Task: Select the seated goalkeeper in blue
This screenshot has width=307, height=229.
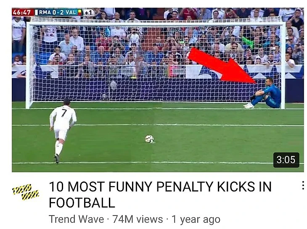Action: coord(263,93)
